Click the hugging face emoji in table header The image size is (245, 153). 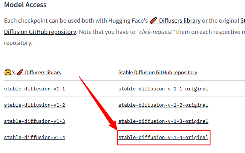click(7, 72)
